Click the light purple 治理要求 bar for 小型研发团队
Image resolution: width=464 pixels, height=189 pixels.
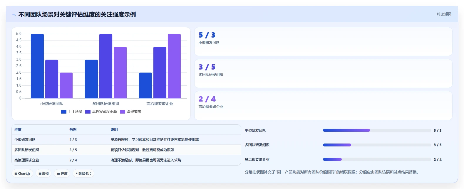[66, 85]
